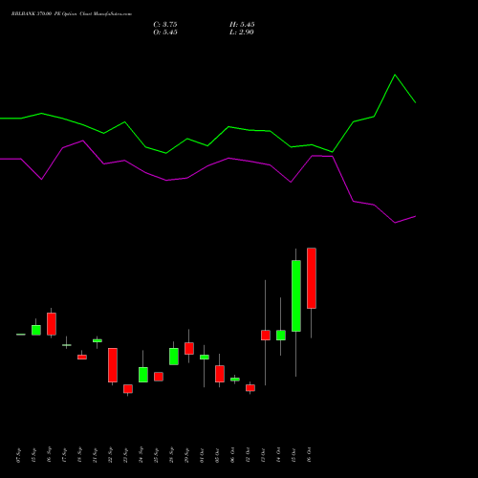
Task: Click the green candle above 24 Sep
Action: click(x=143, y=375)
